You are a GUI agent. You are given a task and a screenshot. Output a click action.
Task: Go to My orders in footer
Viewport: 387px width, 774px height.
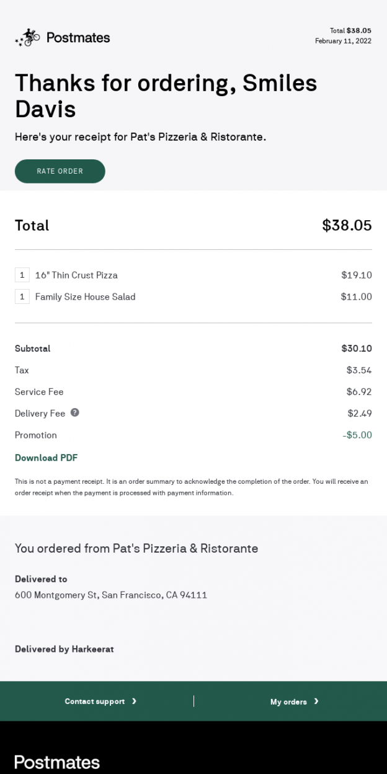pos(288,701)
